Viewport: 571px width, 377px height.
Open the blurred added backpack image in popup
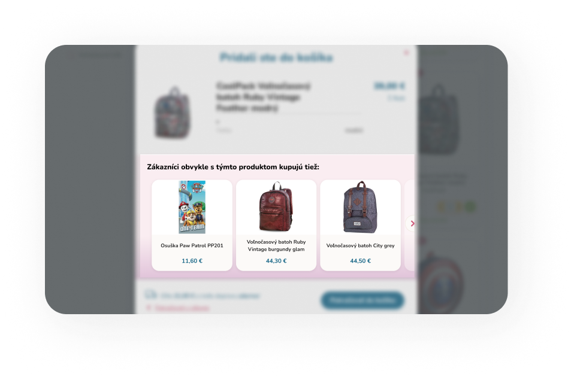172,113
